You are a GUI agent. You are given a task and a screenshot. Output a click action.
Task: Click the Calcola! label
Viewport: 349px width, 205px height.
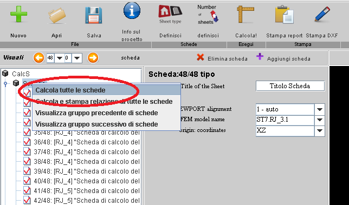(x=246, y=36)
